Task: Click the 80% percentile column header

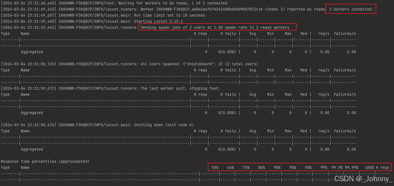Action: click(262, 167)
